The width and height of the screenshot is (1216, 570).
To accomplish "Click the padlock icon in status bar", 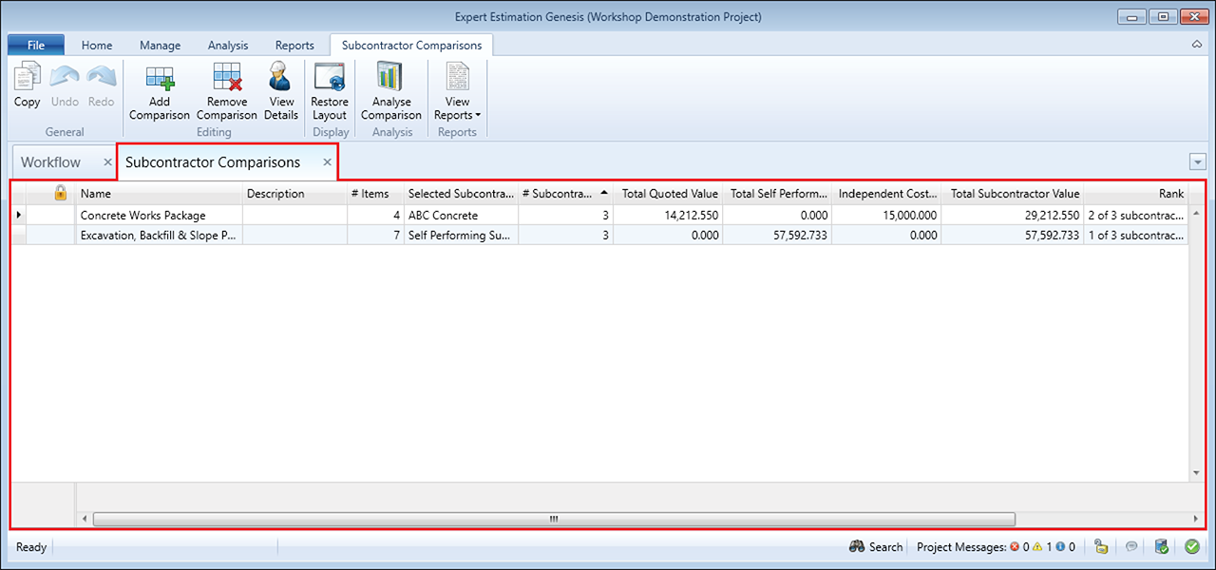I will (x=1101, y=546).
